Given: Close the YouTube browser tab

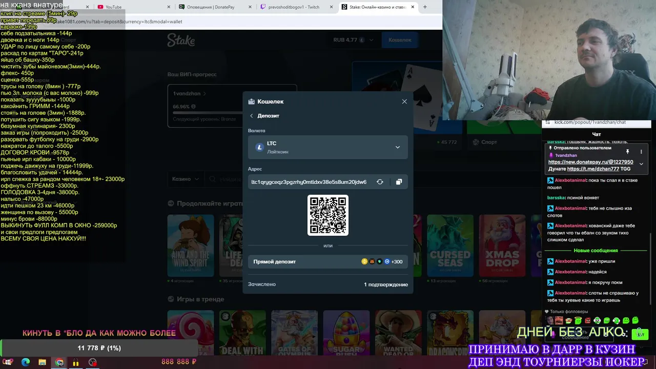Looking at the screenshot, I should pos(169,7).
